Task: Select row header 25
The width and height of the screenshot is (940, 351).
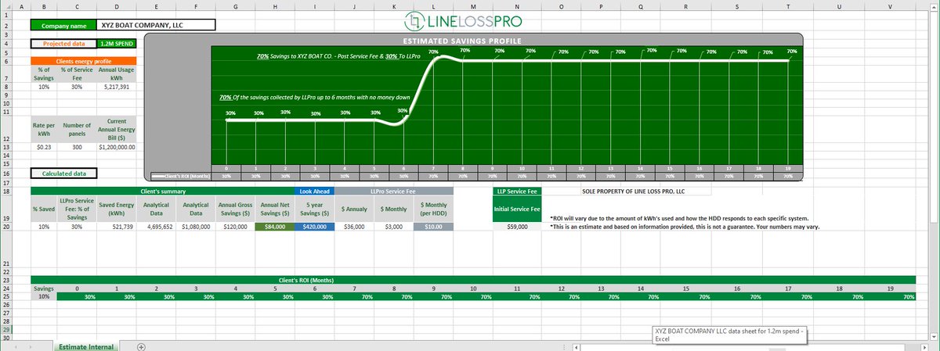Action: click(x=6, y=296)
